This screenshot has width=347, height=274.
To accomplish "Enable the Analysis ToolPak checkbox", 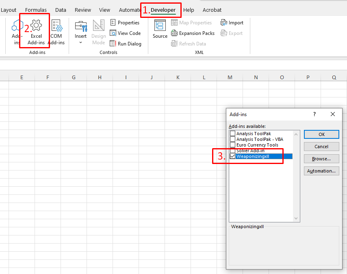I will (232, 134).
